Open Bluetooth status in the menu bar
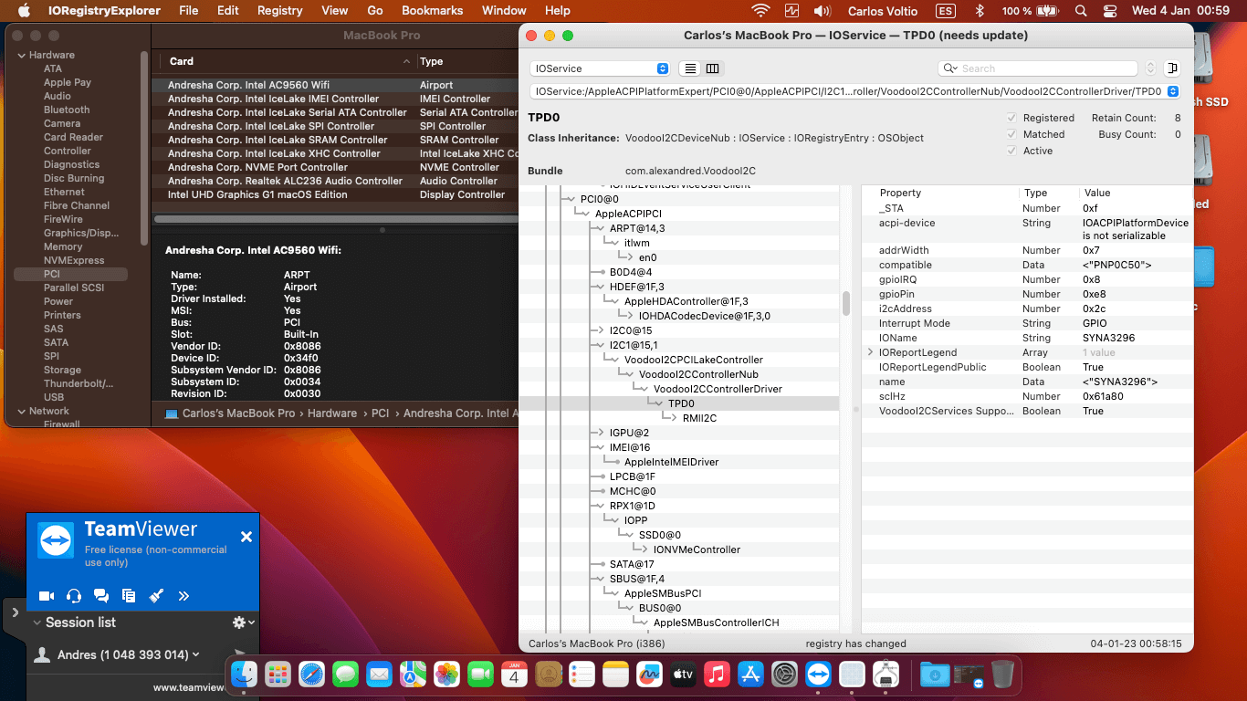Viewport: 1247px width, 701px height. (x=980, y=11)
